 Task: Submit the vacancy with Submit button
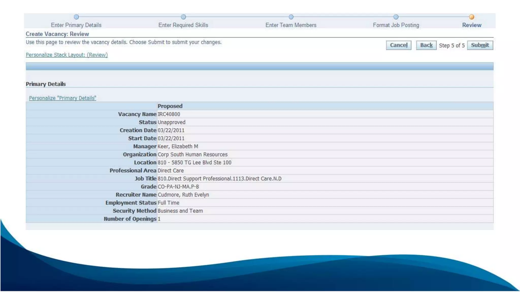tap(480, 45)
